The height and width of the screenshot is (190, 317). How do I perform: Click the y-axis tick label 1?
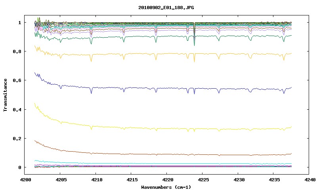(19, 23)
